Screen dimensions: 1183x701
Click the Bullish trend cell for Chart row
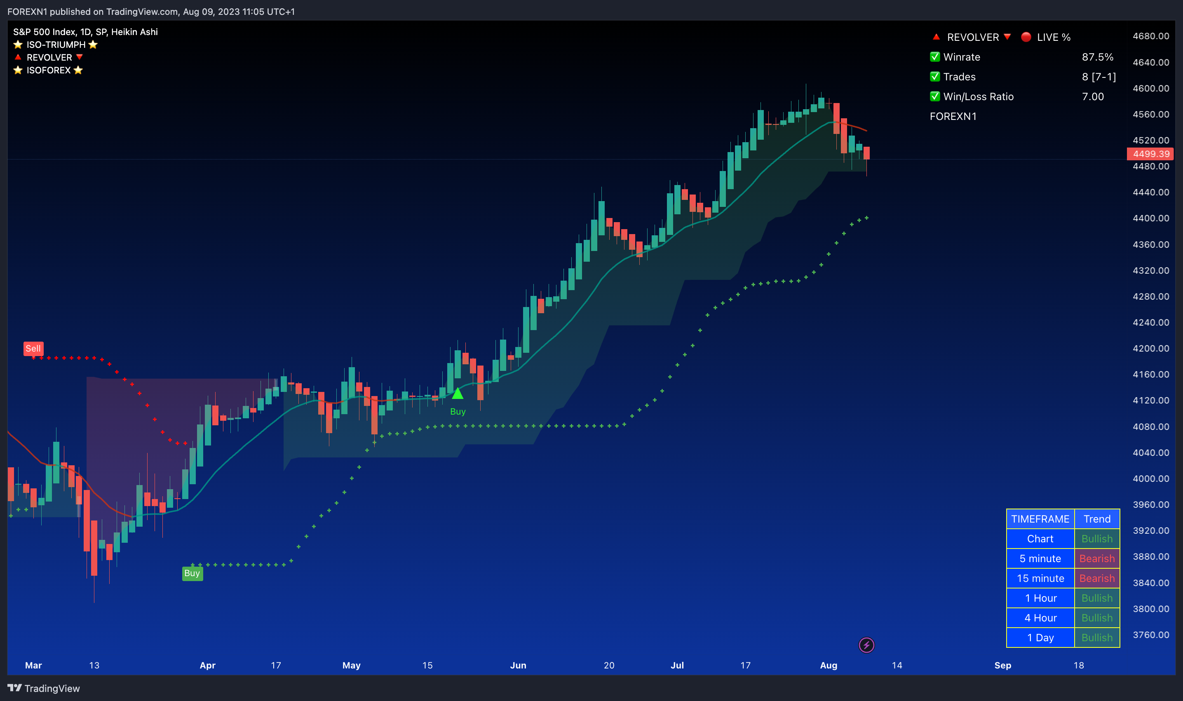pyautogui.click(x=1097, y=539)
